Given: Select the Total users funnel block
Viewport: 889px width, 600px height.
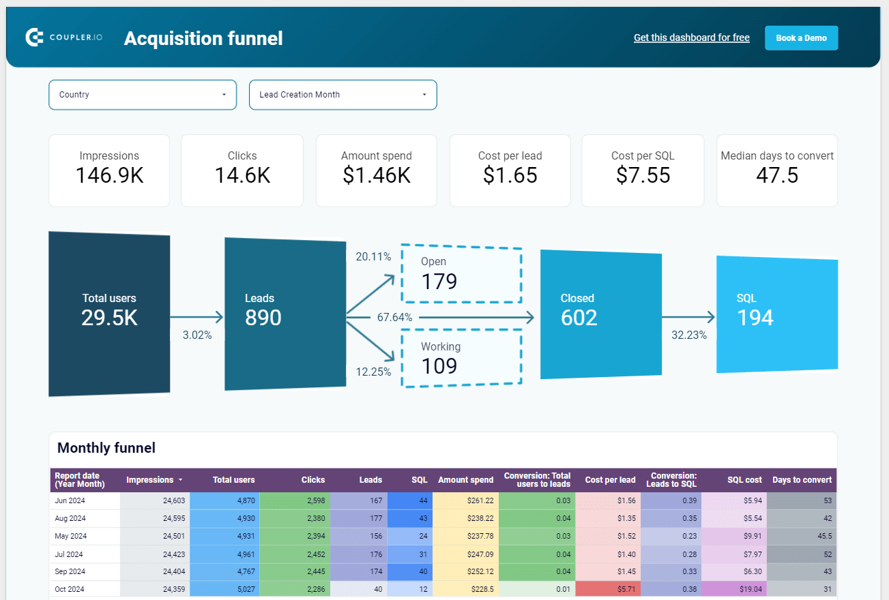Looking at the screenshot, I should tap(109, 314).
